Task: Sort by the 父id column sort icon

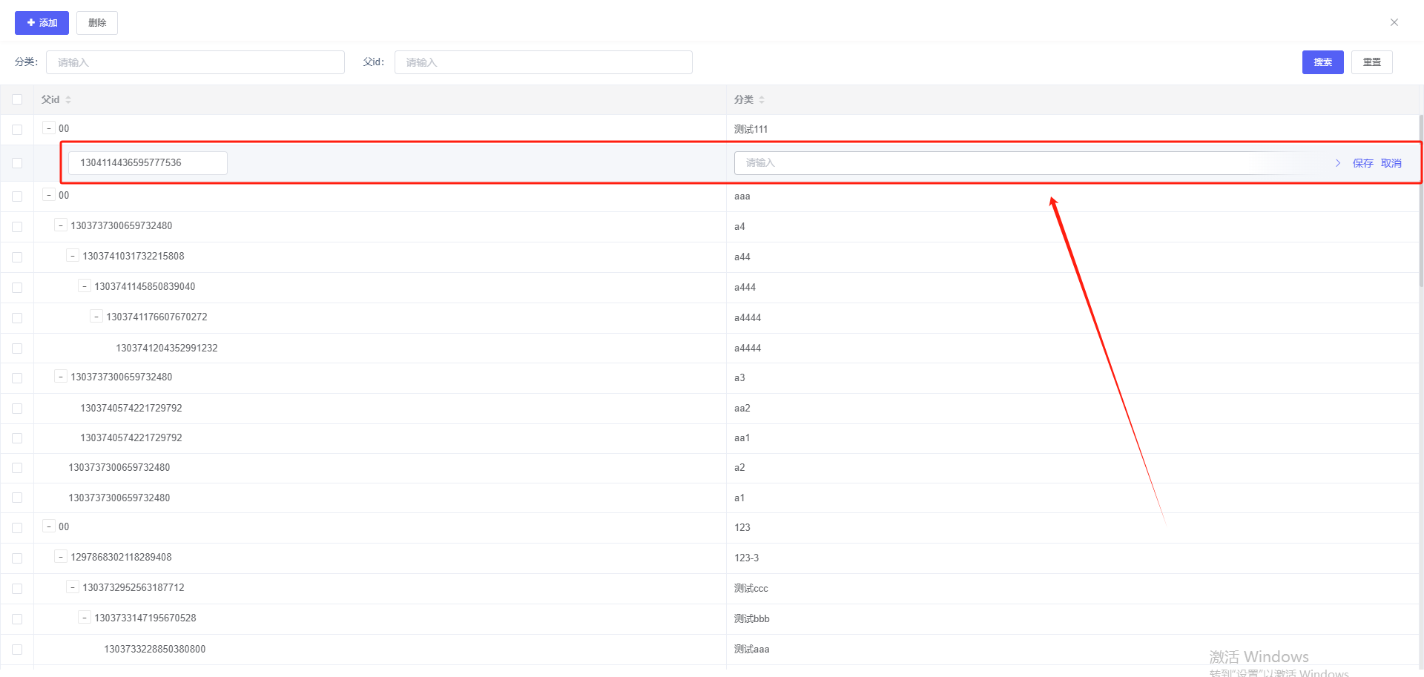Action: tap(68, 99)
